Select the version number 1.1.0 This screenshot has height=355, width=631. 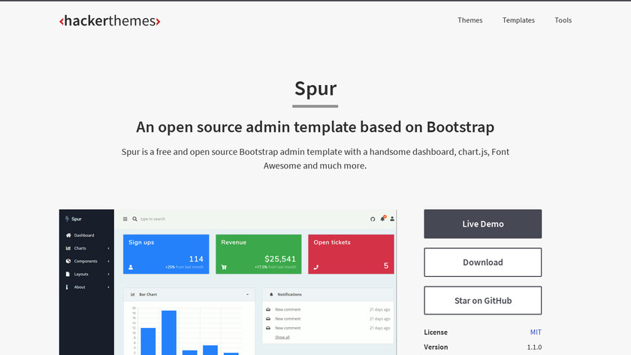(534, 347)
